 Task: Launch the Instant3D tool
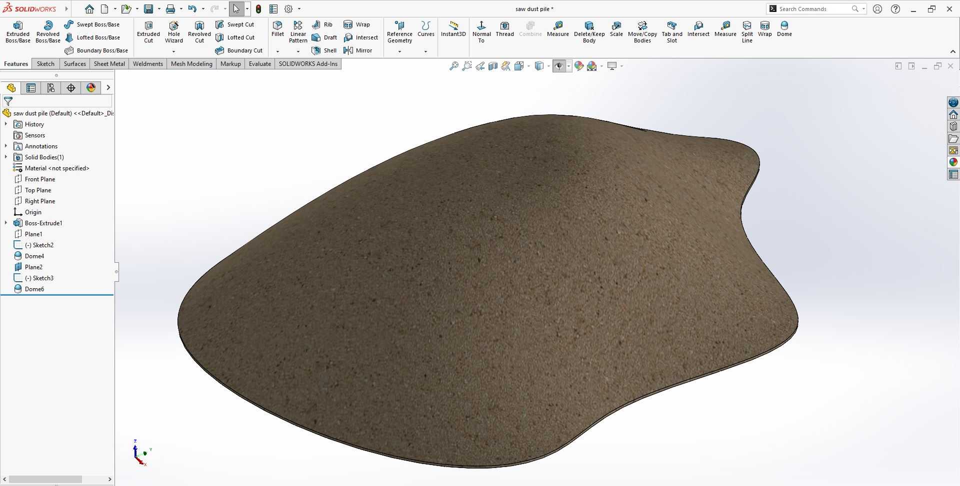[453, 29]
